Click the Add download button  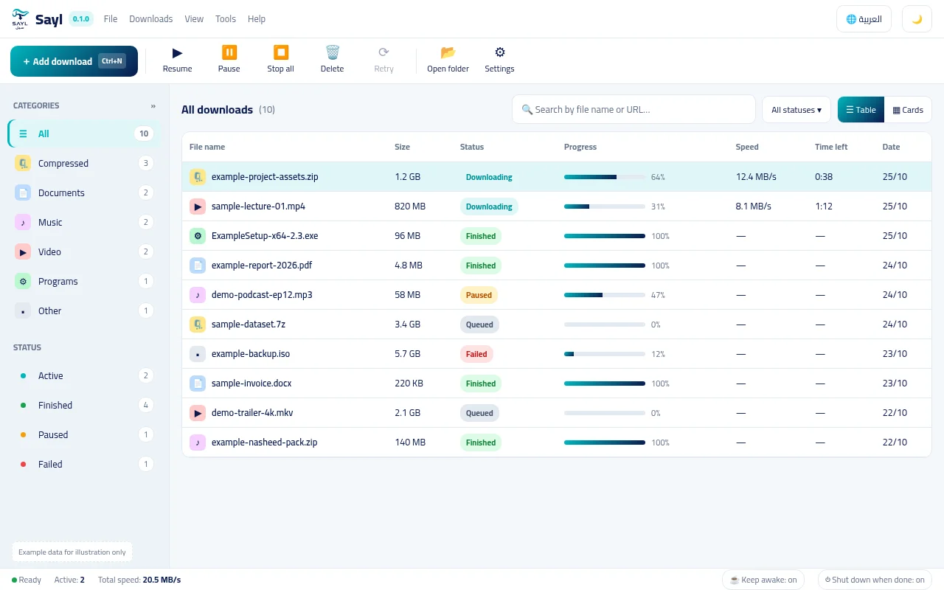point(74,61)
